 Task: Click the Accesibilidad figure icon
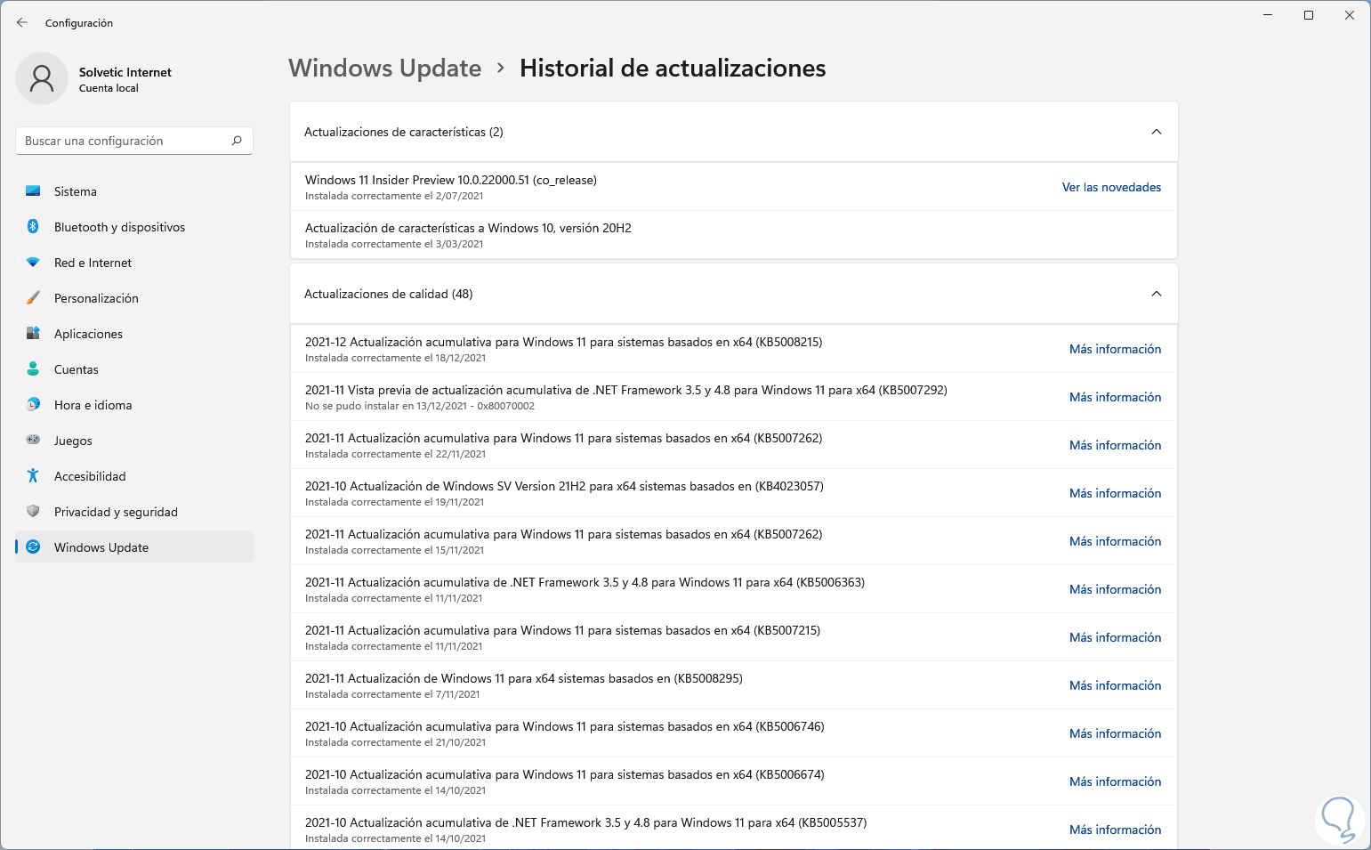coord(33,476)
